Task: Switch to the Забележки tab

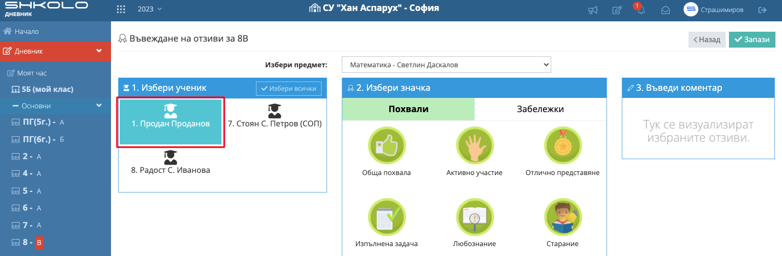Action: (x=540, y=109)
